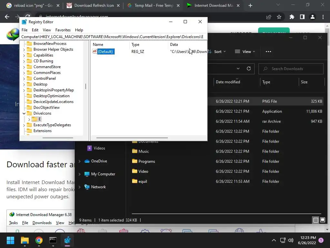Switch to the reload icon Google tab
The width and height of the screenshot is (330, 248).
(x=33, y=5)
